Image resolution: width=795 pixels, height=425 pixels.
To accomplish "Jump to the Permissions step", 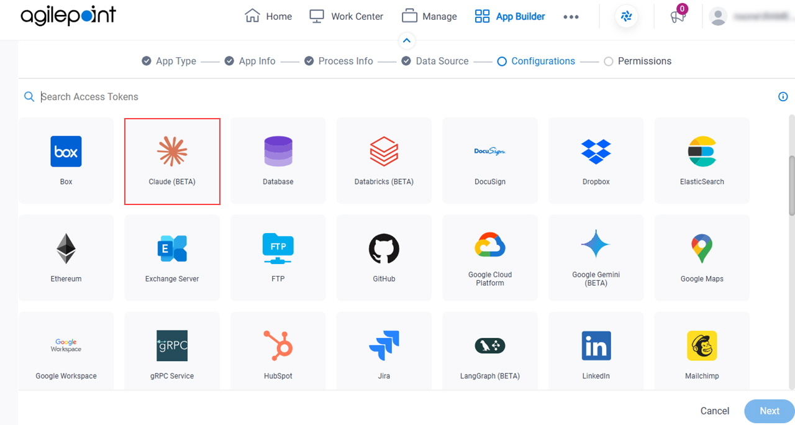I will coord(637,61).
